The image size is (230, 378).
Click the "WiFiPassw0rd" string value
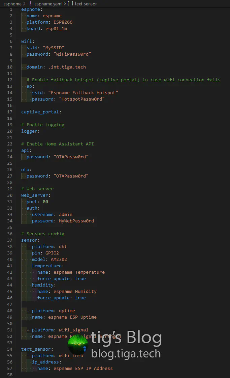tap(72, 54)
